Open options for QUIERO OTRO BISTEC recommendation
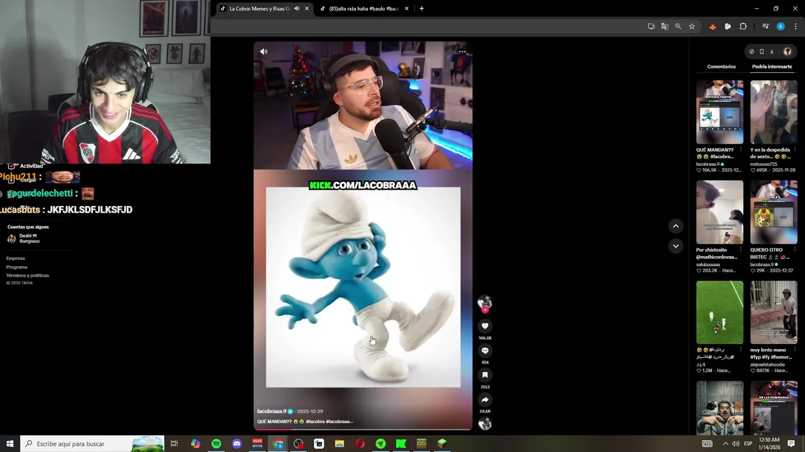 point(795,250)
